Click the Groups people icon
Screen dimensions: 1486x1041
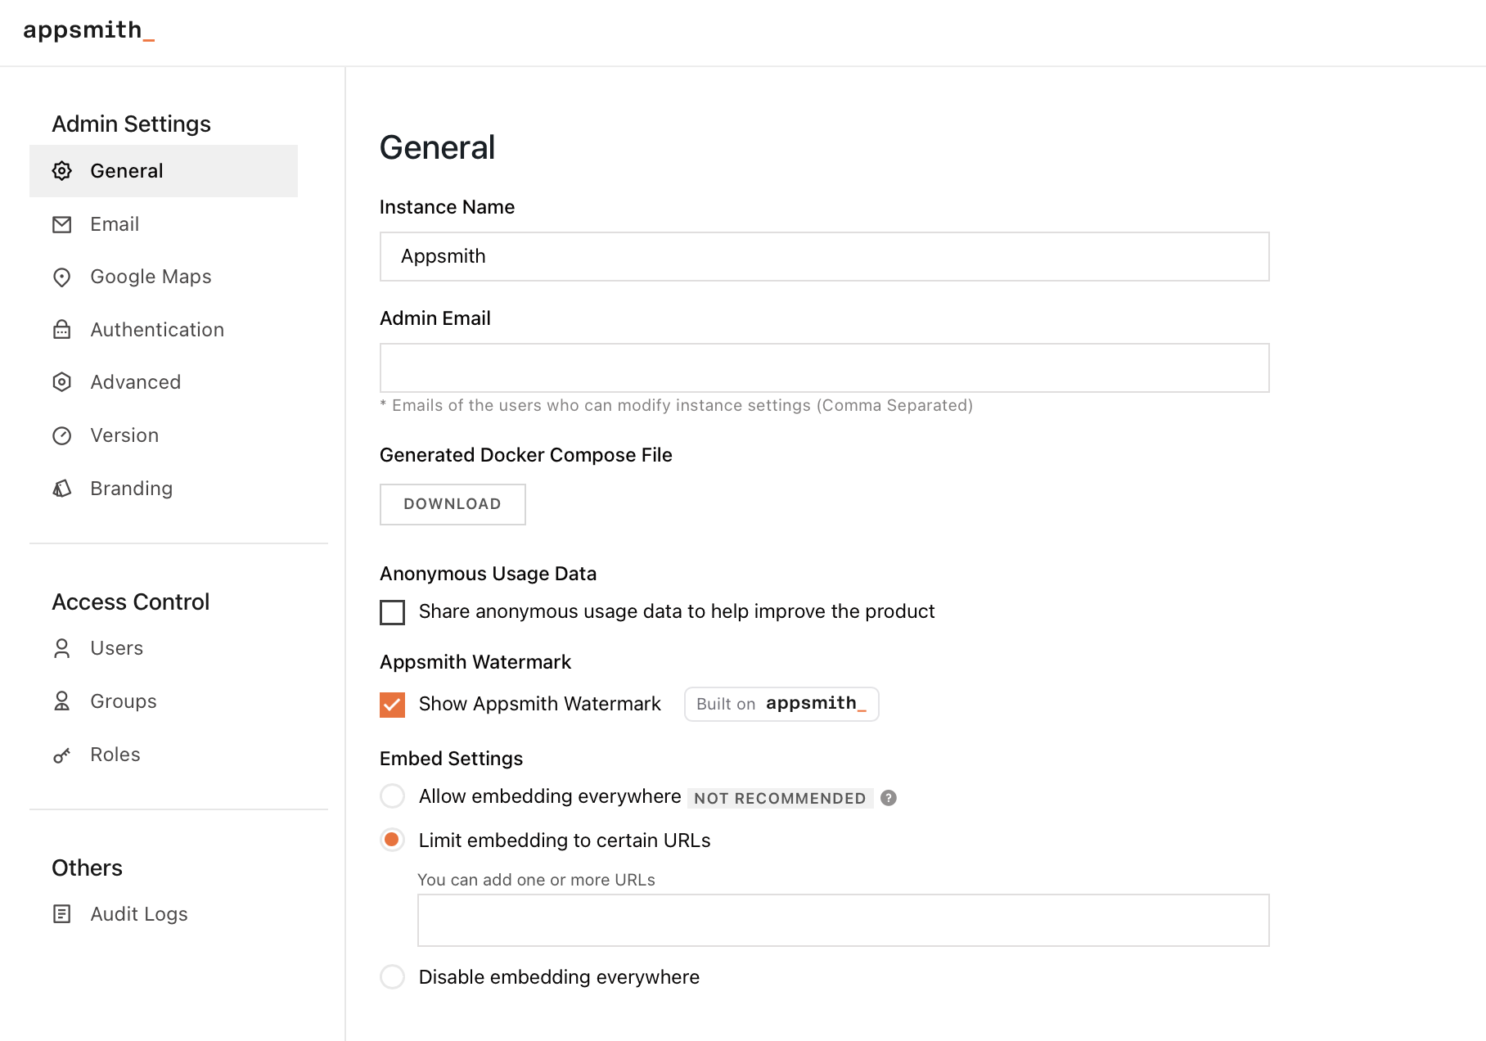(62, 701)
